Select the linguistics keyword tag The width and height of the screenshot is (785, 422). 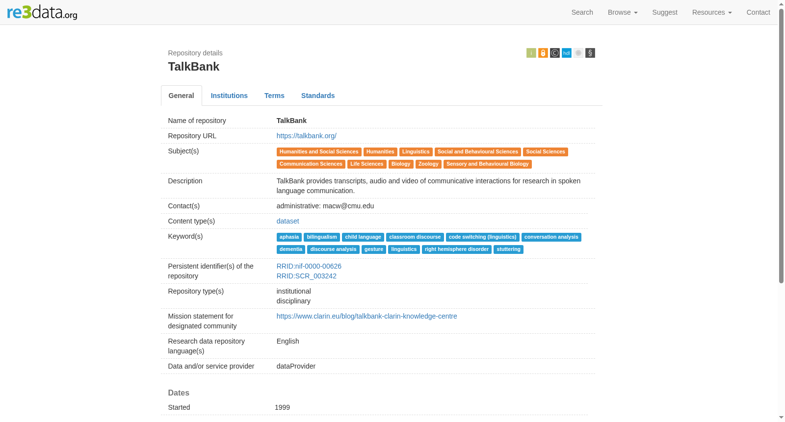point(404,249)
